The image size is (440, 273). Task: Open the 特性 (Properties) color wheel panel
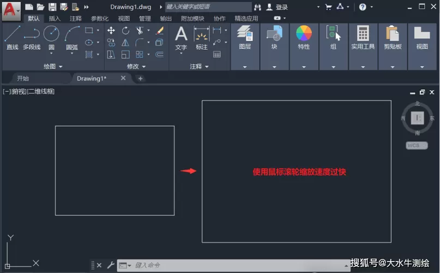pyautogui.click(x=304, y=37)
